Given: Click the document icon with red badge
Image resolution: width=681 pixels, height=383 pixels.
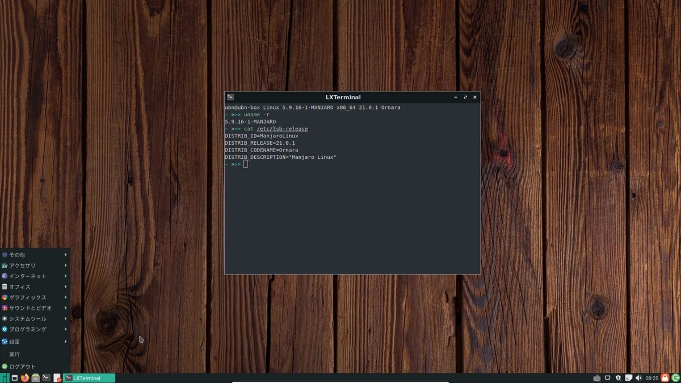Looking at the screenshot, I should coord(57,378).
